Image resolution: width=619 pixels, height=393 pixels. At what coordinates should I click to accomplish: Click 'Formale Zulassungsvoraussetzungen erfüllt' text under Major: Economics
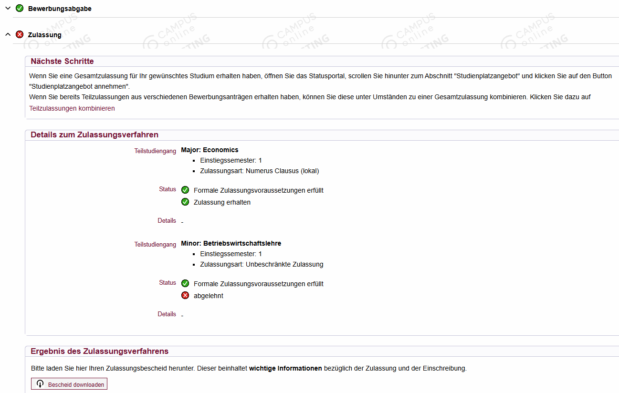click(259, 190)
